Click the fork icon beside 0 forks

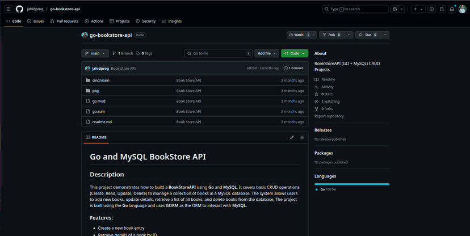(317, 109)
